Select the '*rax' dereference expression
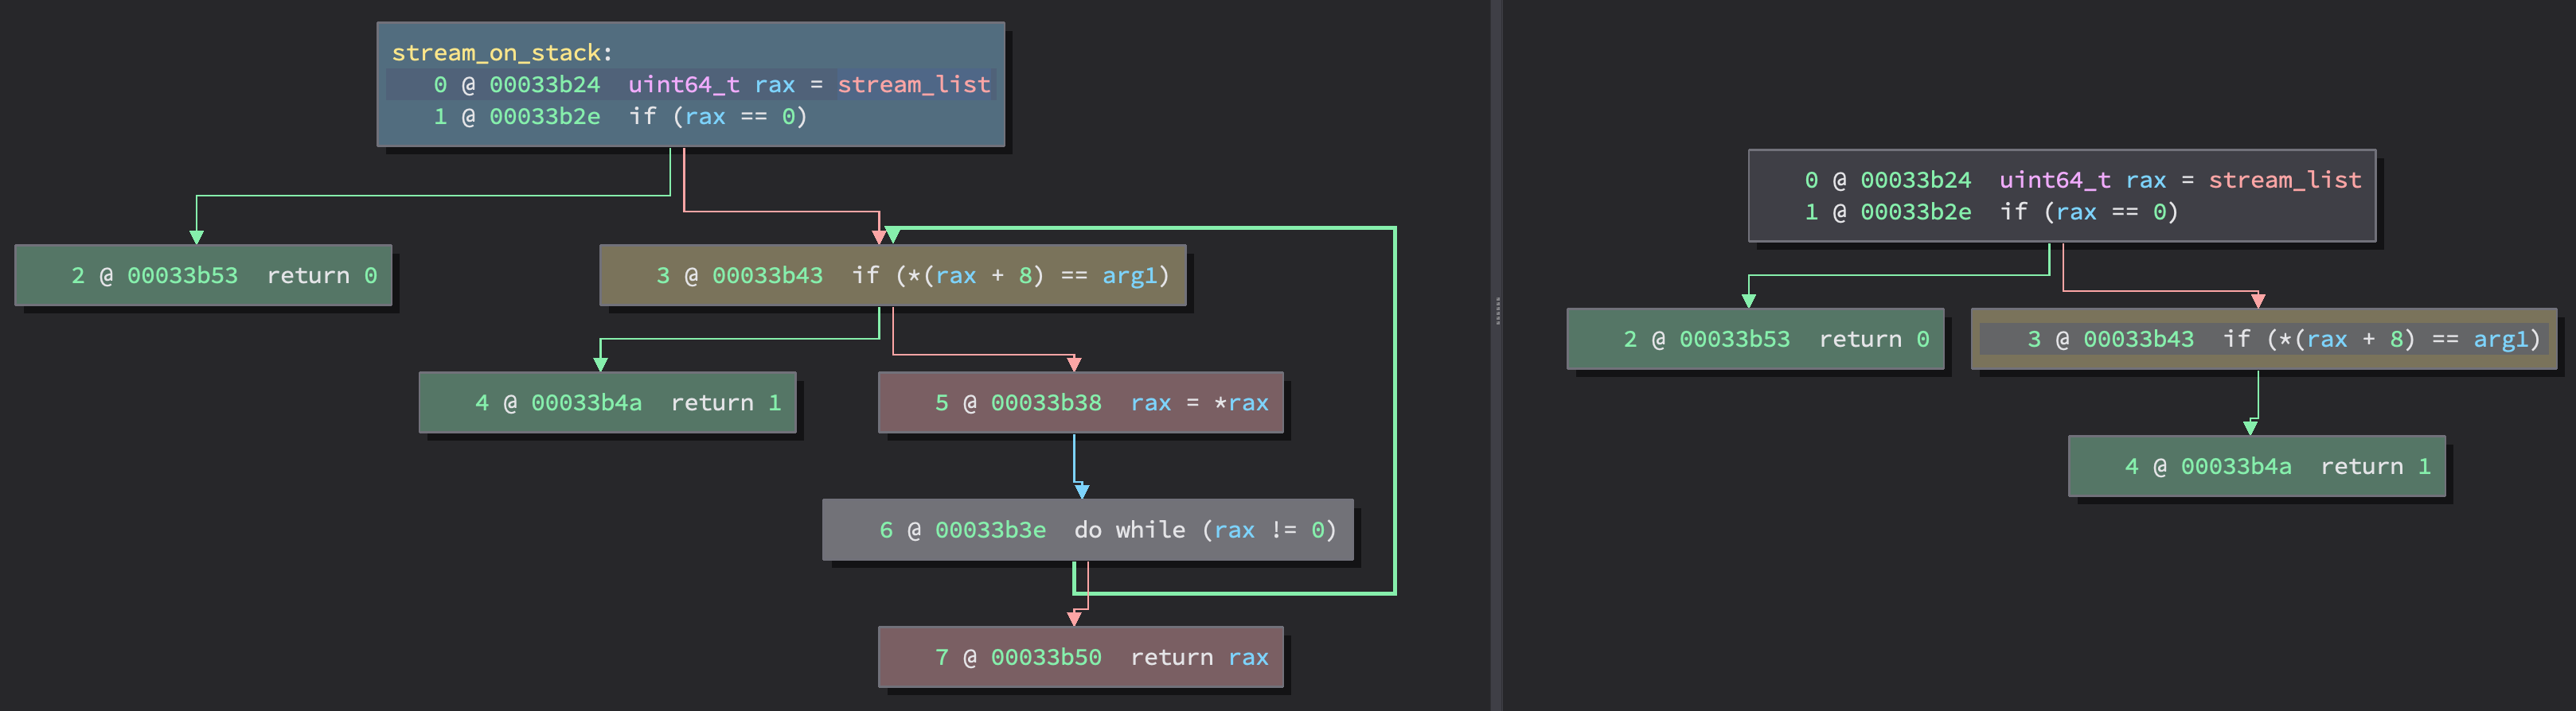 pos(1241,403)
